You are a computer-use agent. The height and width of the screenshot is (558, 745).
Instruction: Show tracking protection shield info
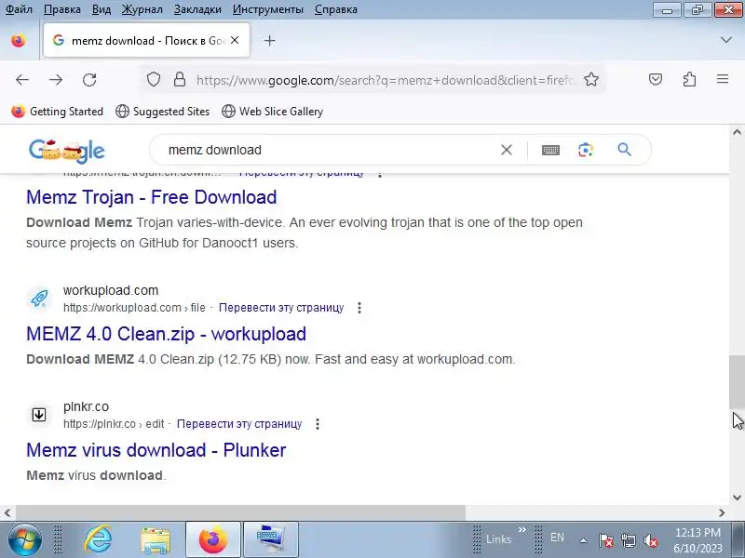coord(154,79)
